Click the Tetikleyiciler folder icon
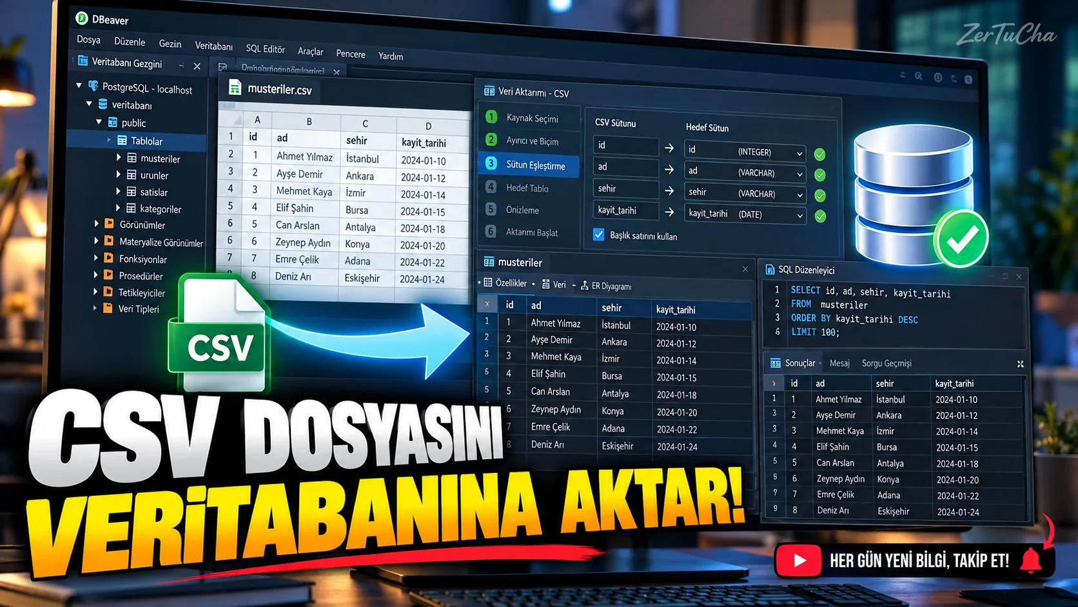 pos(108,292)
